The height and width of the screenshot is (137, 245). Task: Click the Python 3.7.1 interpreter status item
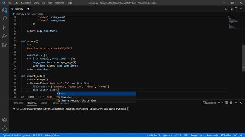point(16,135)
